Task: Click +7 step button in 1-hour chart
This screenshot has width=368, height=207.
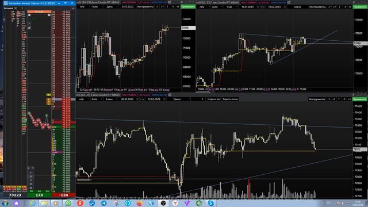Action: click(x=334, y=7)
